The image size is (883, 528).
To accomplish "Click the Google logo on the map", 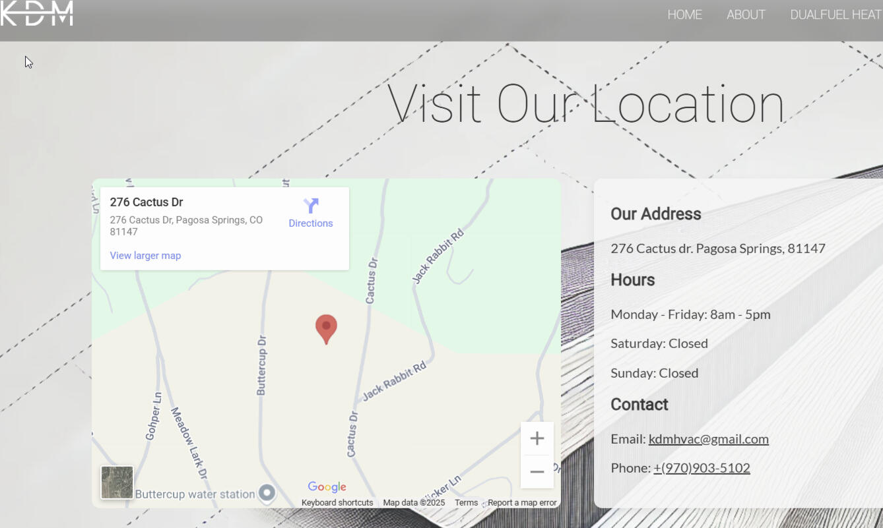I will 327,487.
